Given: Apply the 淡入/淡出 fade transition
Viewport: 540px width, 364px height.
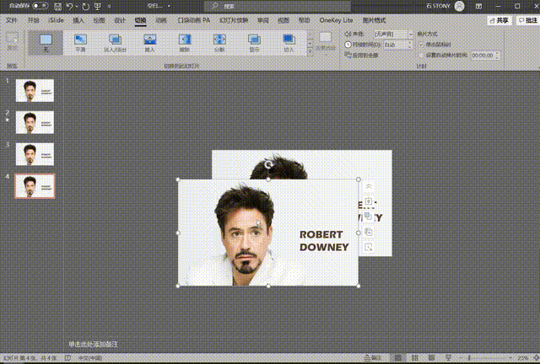Looking at the screenshot, I should 115,41.
